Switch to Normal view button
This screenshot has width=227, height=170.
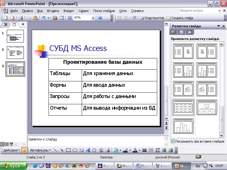click(x=2, y=144)
